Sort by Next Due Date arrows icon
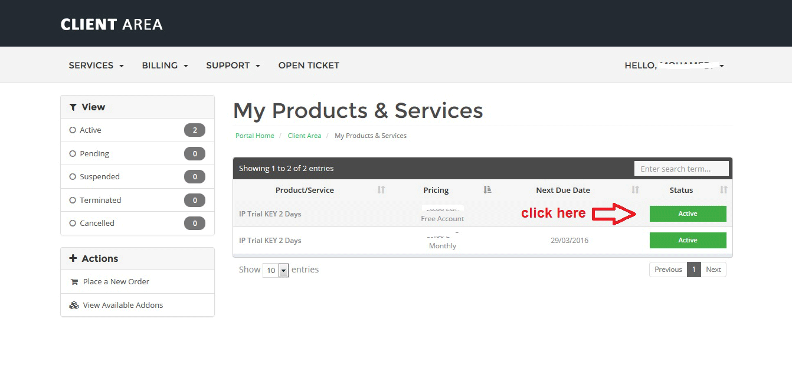The width and height of the screenshot is (792, 381). click(x=635, y=190)
